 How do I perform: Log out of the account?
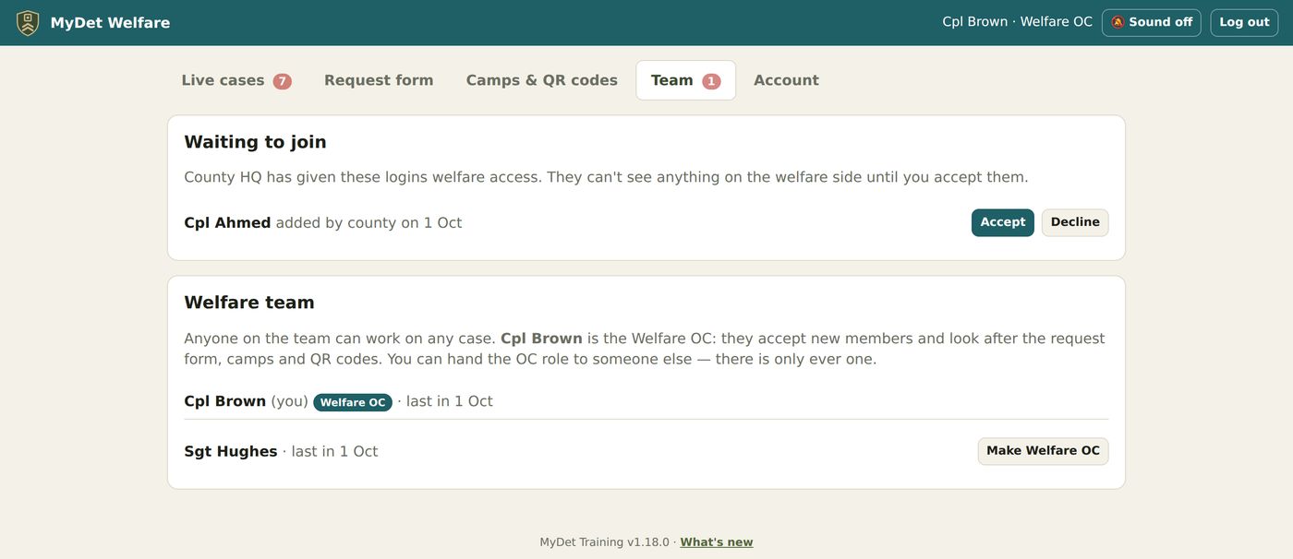pos(1244,22)
